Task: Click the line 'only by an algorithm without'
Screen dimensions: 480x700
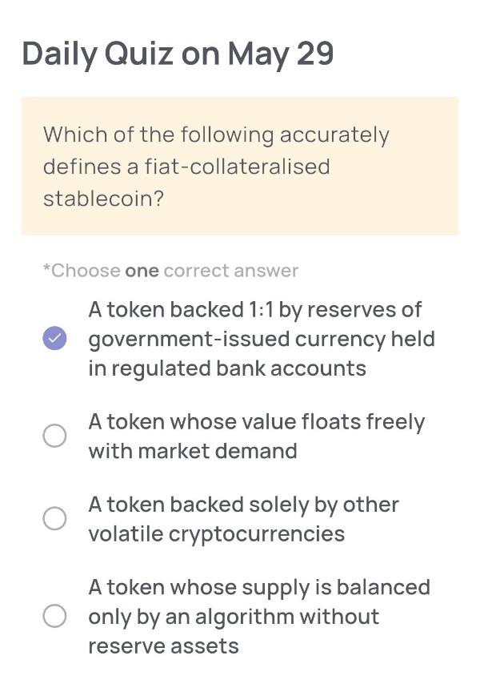Action: [234, 617]
